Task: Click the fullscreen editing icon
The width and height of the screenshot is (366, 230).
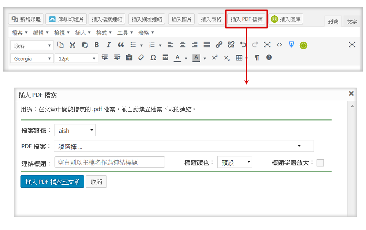Action: [x=352, y=45]
